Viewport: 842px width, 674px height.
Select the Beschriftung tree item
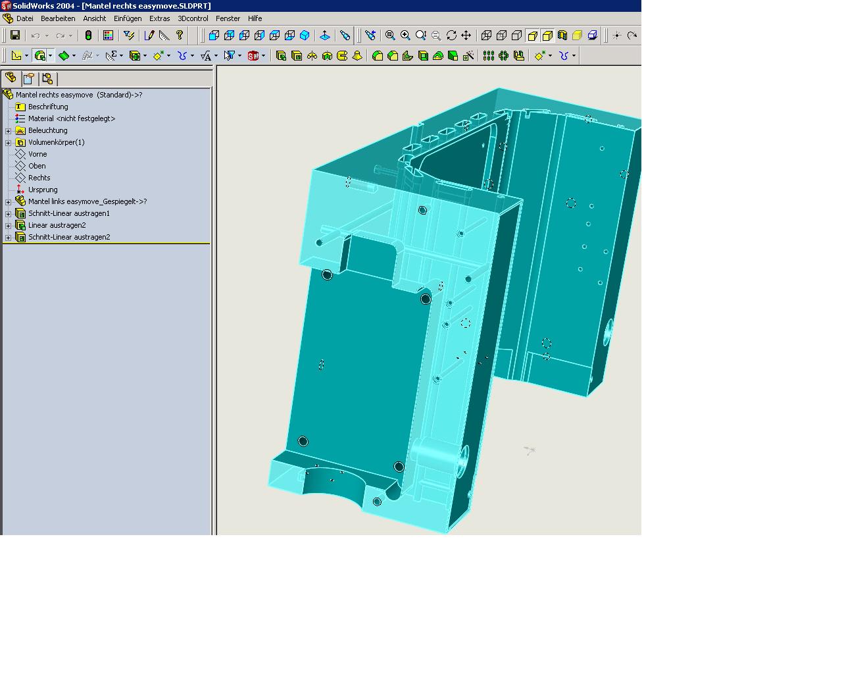(x=48, y=107)
